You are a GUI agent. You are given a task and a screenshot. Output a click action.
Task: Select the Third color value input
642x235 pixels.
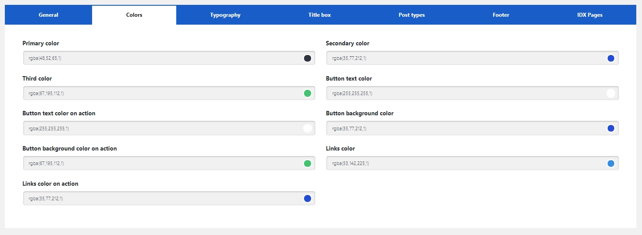[x=159, y=93]
